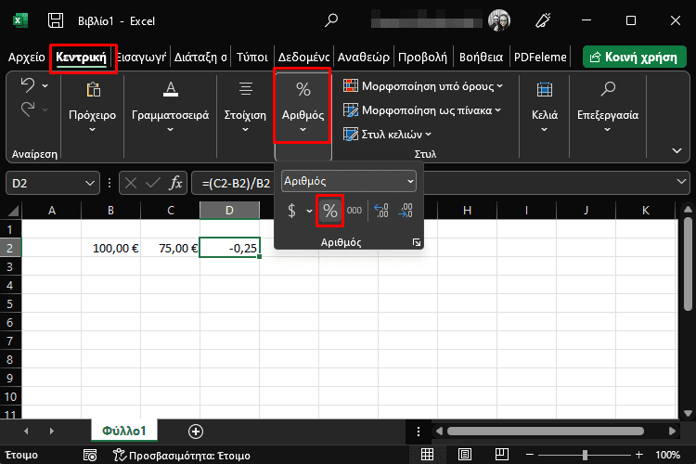Click the Redo arrow icon

pos(28,110)
